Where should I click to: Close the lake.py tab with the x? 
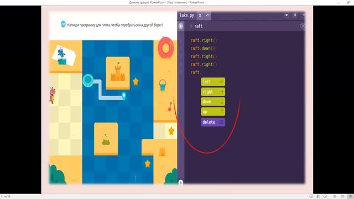[200, 15]
